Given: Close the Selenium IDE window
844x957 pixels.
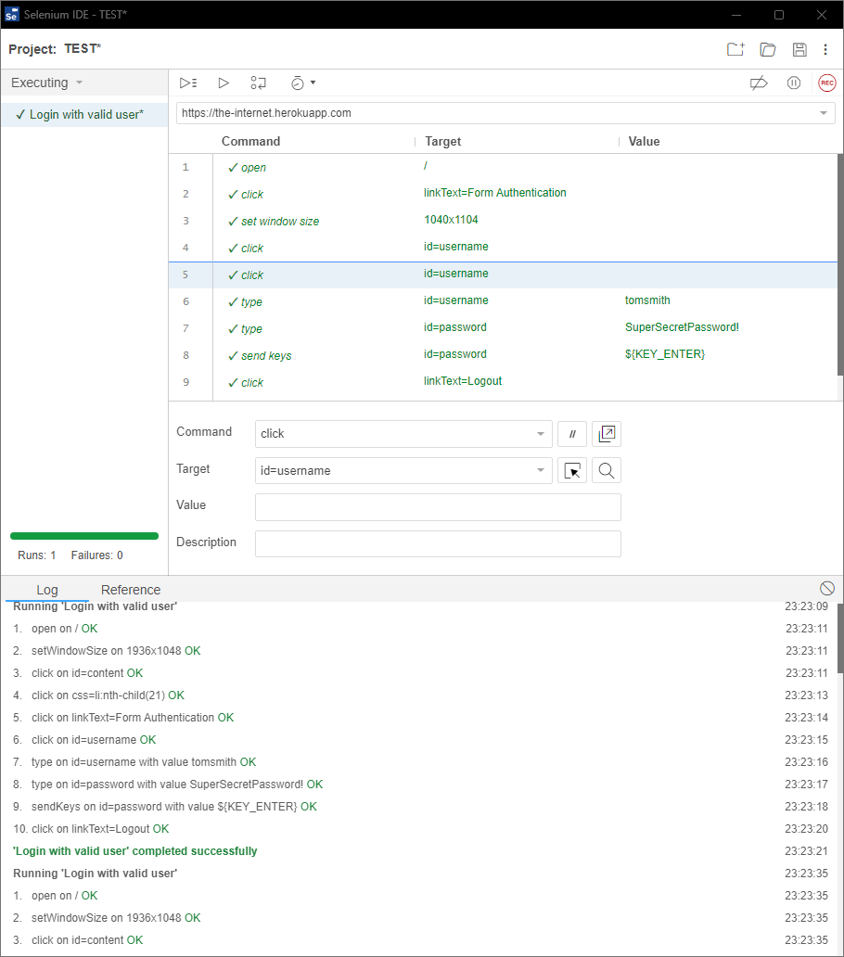Looking at the screenshot, I should [822, 15].
